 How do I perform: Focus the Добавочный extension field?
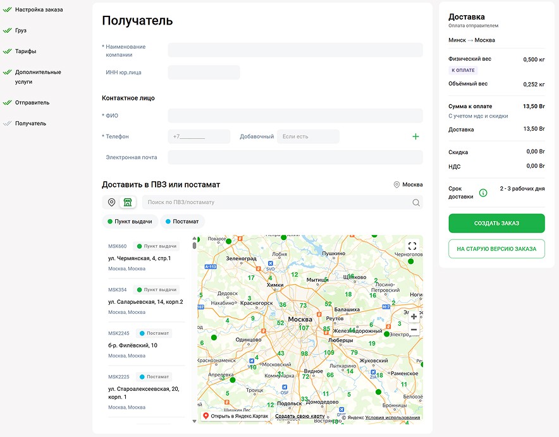coord(308,136)
